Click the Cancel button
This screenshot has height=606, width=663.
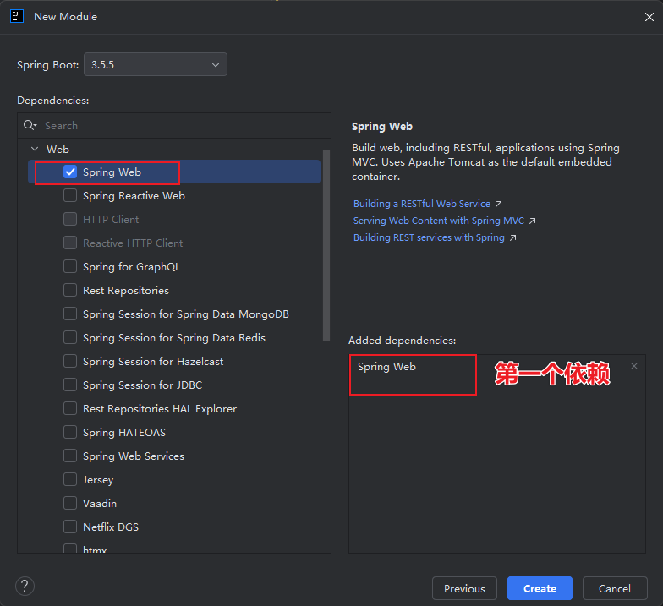tap(615, 588)
